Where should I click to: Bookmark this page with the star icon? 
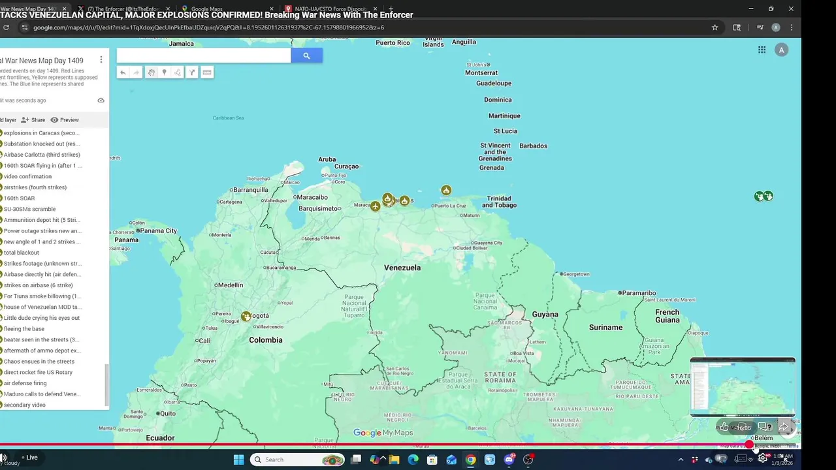click(715, 27)
